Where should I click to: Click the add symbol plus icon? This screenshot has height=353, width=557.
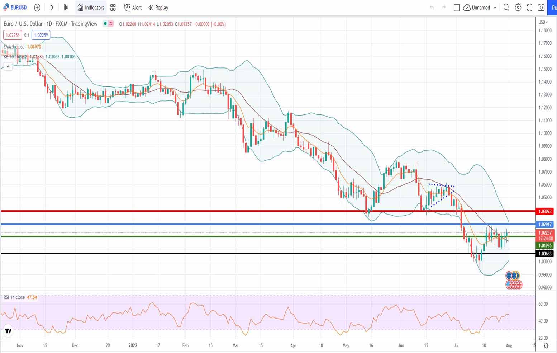tap(37, 8)
